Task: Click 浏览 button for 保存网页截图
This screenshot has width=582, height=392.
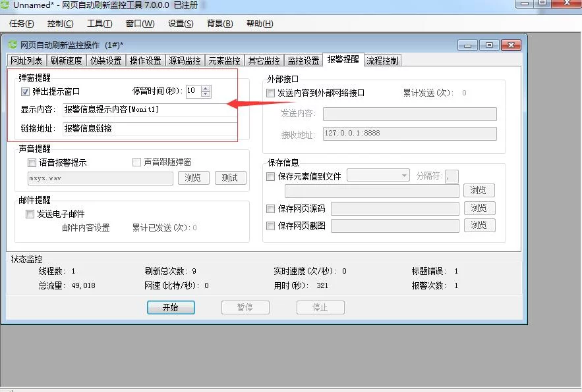Action: pos(480,226)
